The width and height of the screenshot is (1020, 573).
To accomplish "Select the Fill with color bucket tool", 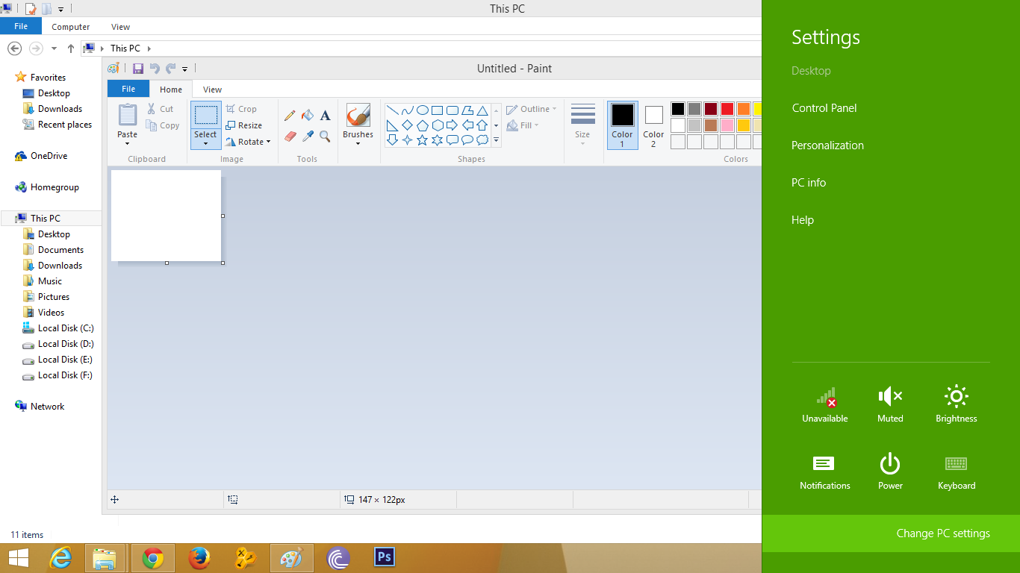I will [307, 115].
